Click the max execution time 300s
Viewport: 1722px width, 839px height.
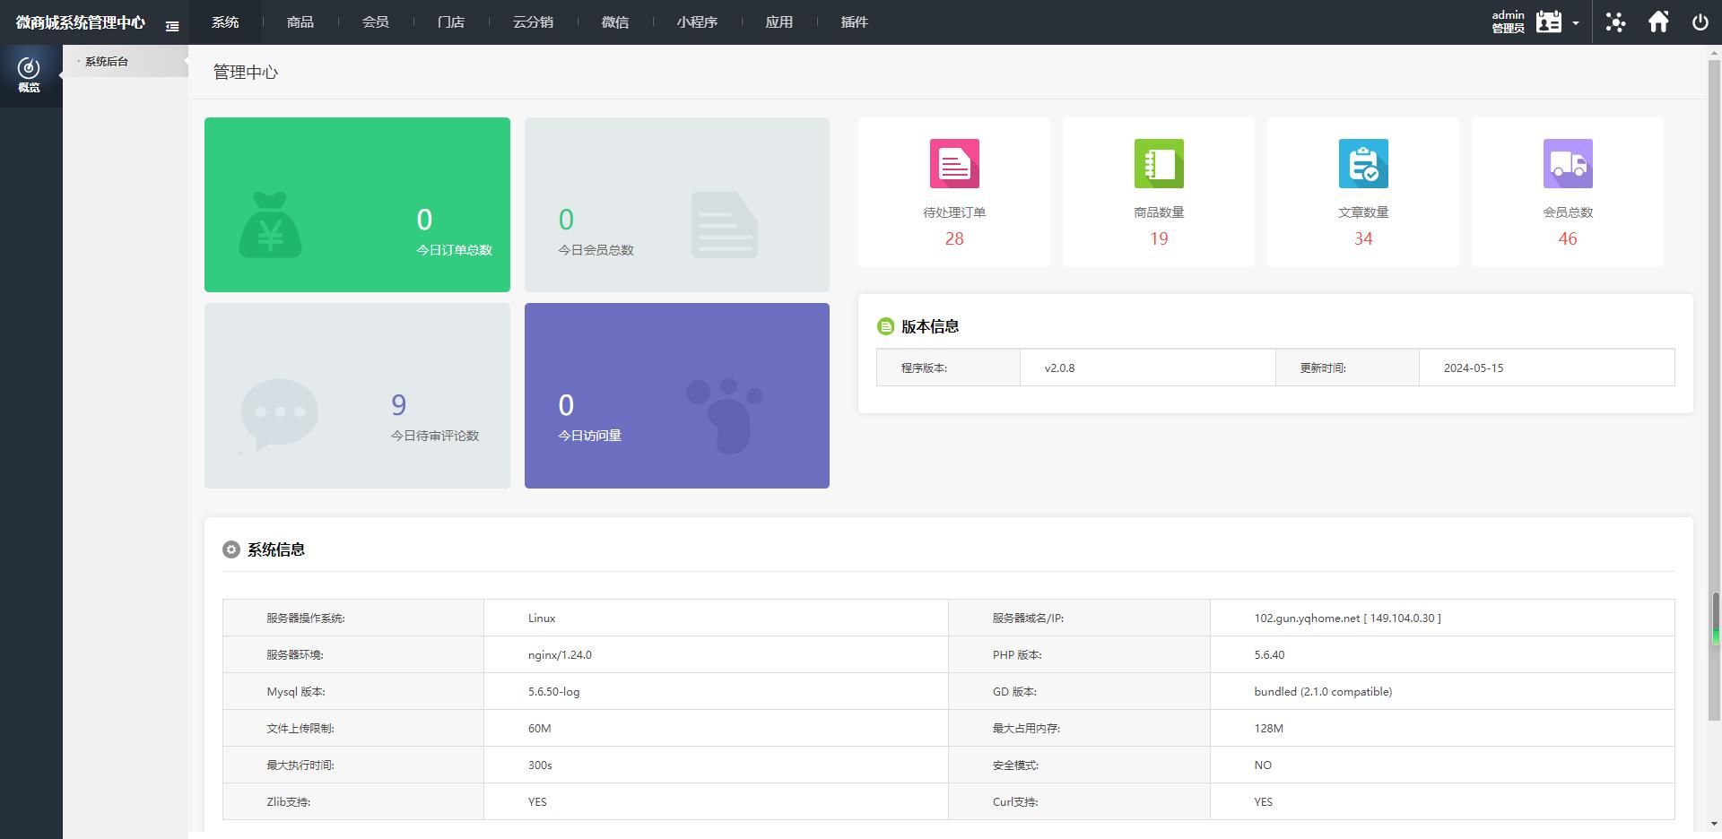(x=540, y=765)
